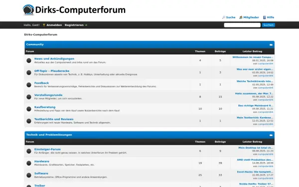Open News und Ankündigungen forum
This screenshot has height=187, width=299.
pos(54,59)
